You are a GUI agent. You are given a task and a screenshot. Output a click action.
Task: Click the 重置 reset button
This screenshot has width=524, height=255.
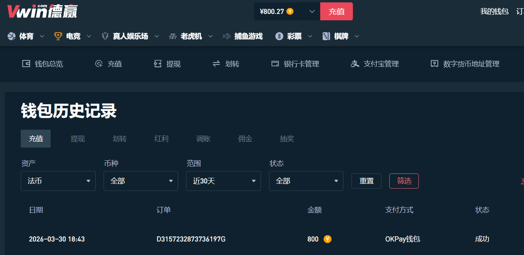pos(366,181)
